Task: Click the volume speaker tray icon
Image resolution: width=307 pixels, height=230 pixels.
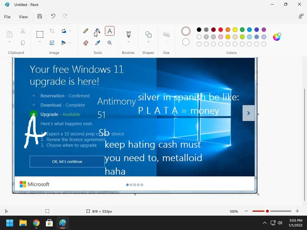Action: pyautogui.click(x=280, y=223)
